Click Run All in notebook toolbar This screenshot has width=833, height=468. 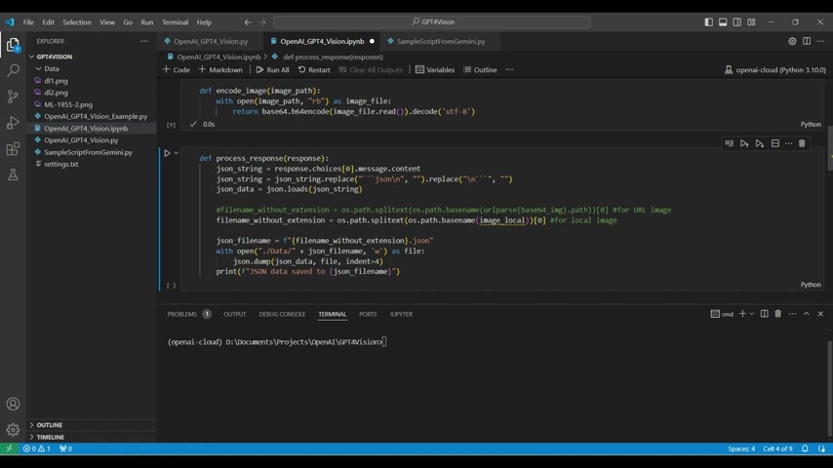pyautogui.click(x=272, y=70)
